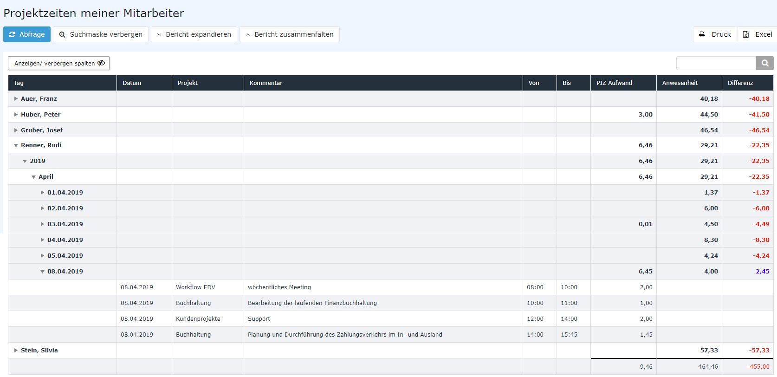This screenshot has width=777, height=377.
Task: Toggle Anzeigen/verbergen spalten column visibility
Action: tap(59, 63)
